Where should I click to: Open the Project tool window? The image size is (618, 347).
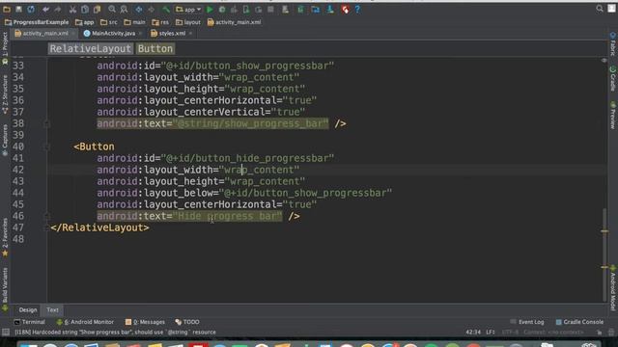coord(5,49)
